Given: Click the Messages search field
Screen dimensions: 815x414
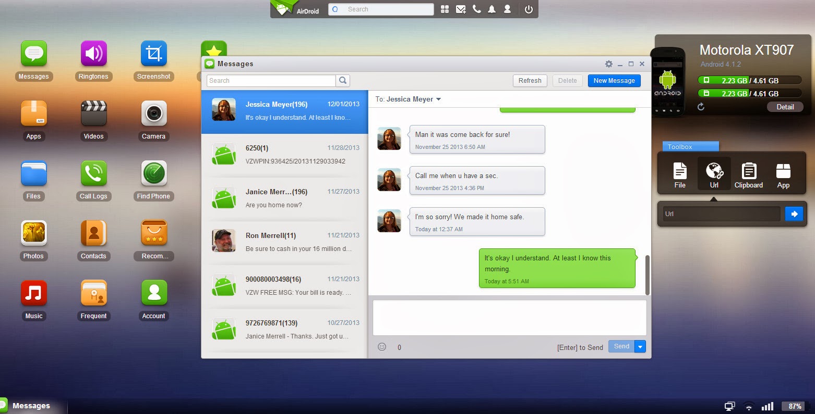Looking at the screenshot, I should pyautogui.click(x=271, y=81).
